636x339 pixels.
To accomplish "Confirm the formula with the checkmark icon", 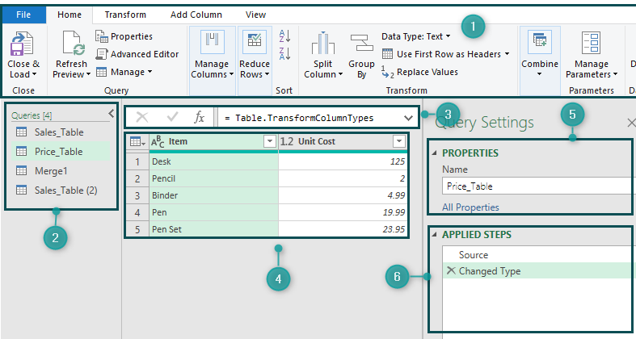I will click(x=172, y=118).
